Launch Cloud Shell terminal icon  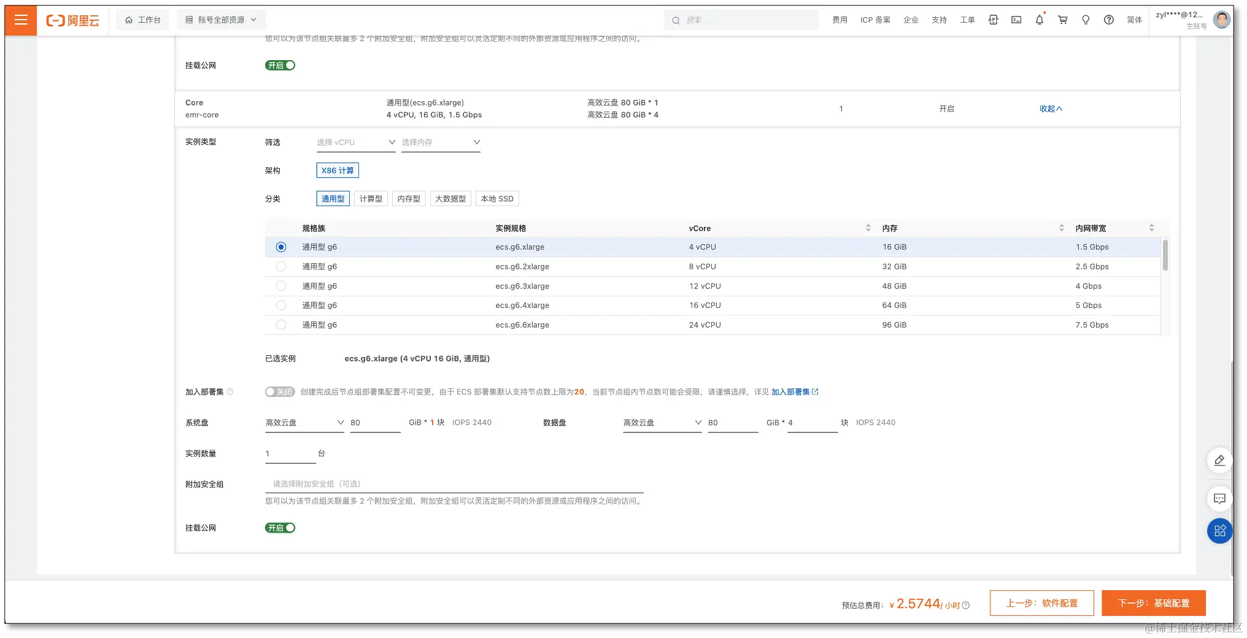pos(1016,20)
